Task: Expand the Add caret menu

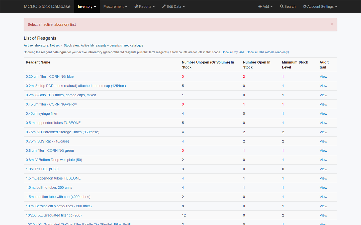Action: 271,7
